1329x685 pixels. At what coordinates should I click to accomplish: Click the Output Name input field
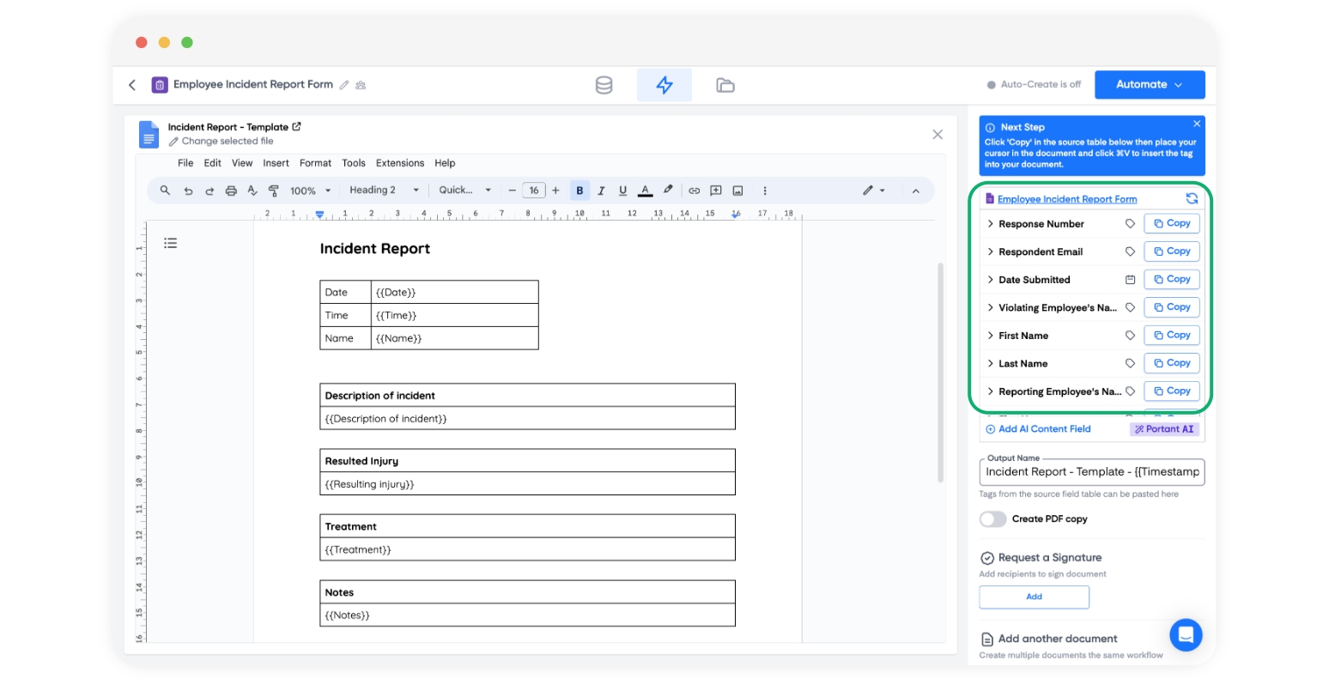(1091, 472)
